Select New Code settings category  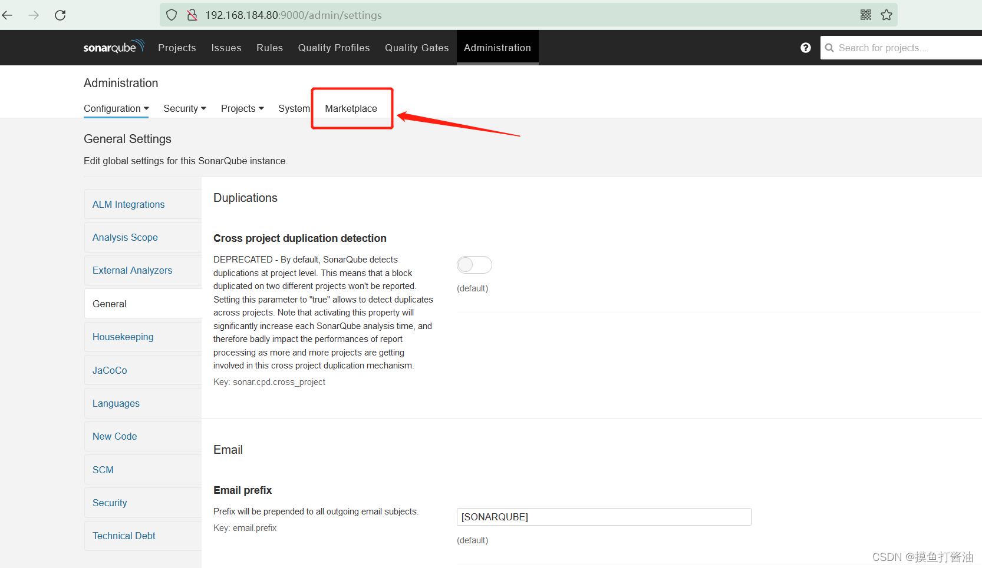tap(143, 436)
